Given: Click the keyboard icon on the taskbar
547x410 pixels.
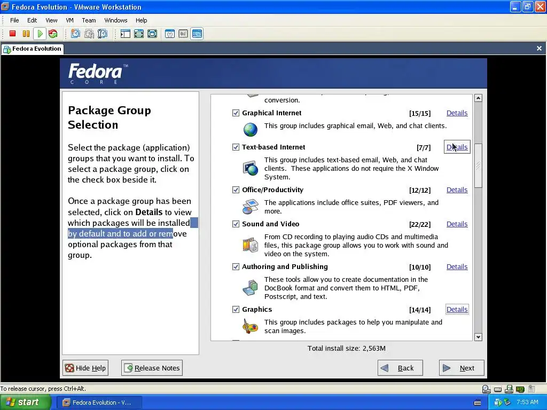Looking at the screenshot, I should [x=478, y=403].
